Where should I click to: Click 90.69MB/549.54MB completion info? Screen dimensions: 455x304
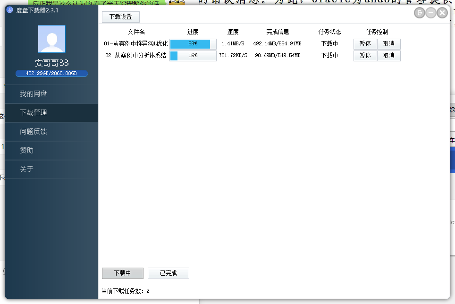[x=278, y=55]
